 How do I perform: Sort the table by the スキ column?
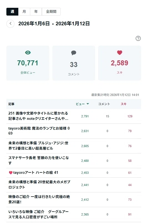pyautogui.click(x=124, y=104)
